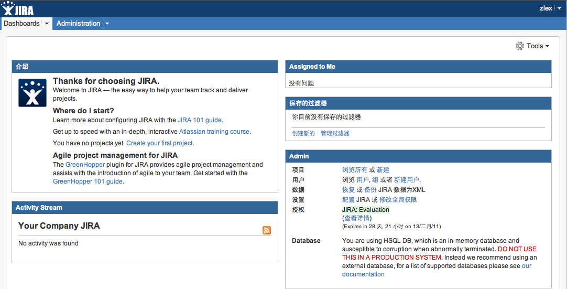The image size is (567, 289).
Task: Click 管理过滤器 link
Action: click(x=335, y=133)
